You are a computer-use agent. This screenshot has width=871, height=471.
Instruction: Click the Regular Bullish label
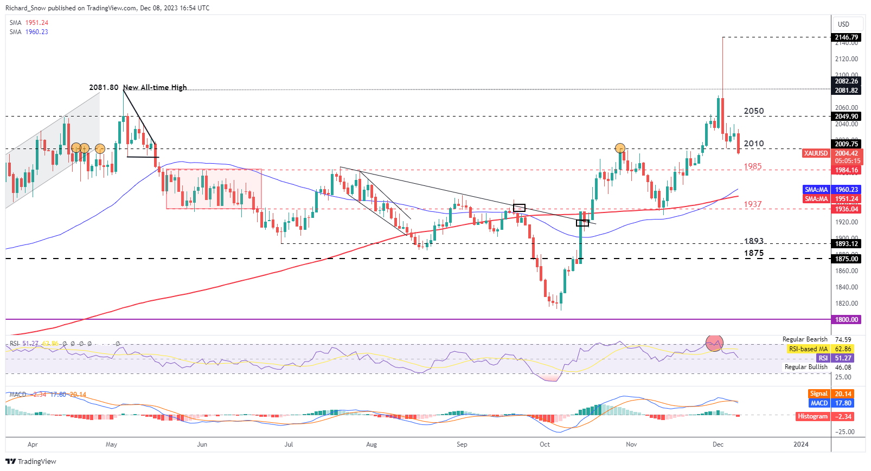806,367
